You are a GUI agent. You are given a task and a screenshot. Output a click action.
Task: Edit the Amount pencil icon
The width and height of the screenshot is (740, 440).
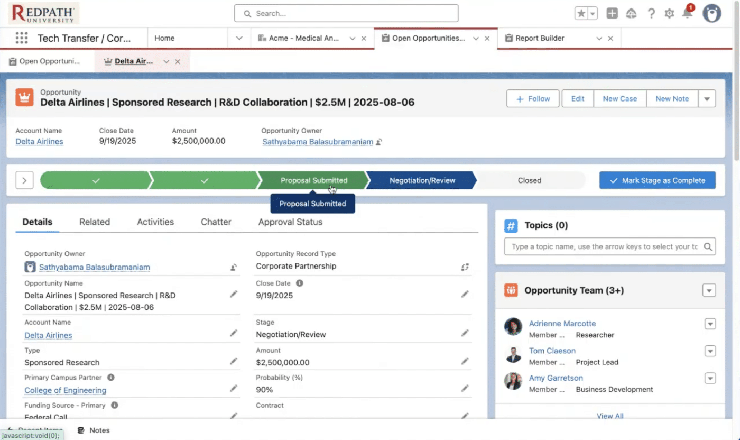click(465, 361)
